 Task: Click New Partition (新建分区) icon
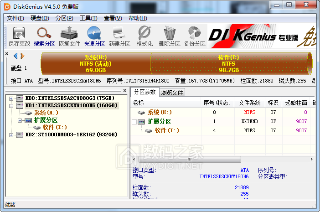point(119,36)
